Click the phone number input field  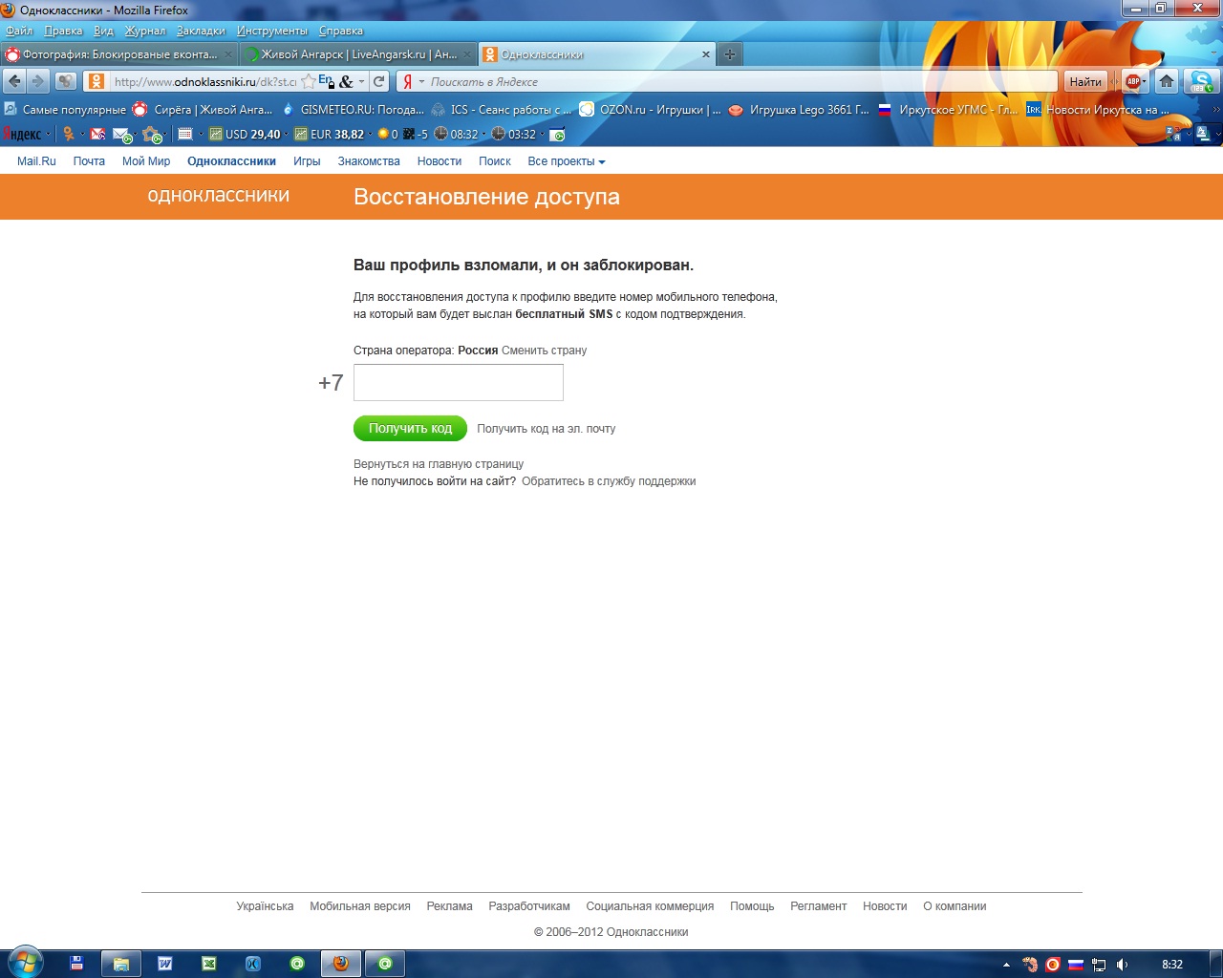pyautogui.click(x=459, y=383)
